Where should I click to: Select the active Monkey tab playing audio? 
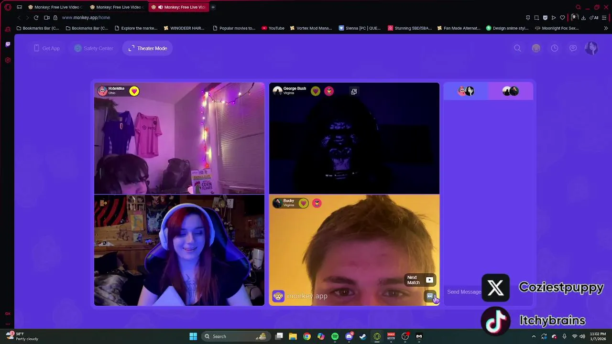(x=178, y=7)
